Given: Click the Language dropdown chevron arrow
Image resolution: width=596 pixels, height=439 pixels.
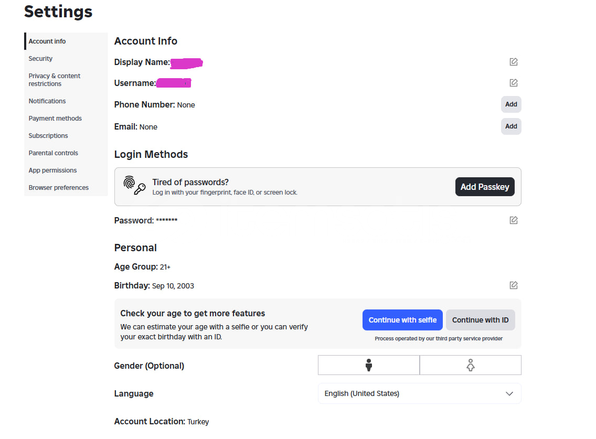Looking at the screenshot, I should click(509, 393).
